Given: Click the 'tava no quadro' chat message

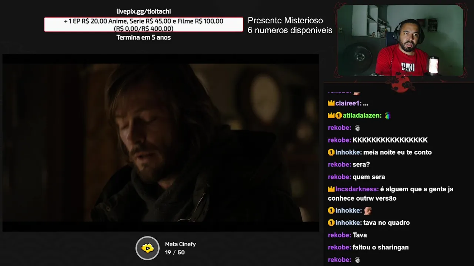Looking at the screenshot, I should 387,223.
